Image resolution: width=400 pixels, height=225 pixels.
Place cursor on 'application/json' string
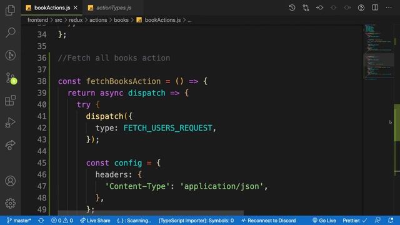pyautogui.click(x=221, y=186)
